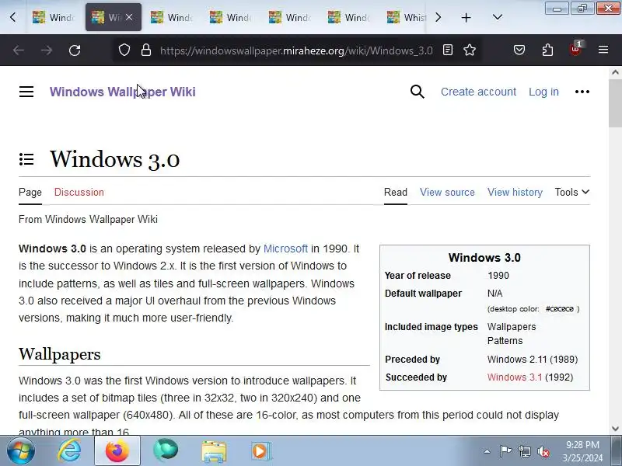Viewport: 622px width, 466px height.
Task: Switch to the fifth browser tab
Action: click(x=290, y=17)
